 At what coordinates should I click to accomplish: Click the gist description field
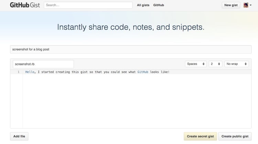tap(131, 49)
